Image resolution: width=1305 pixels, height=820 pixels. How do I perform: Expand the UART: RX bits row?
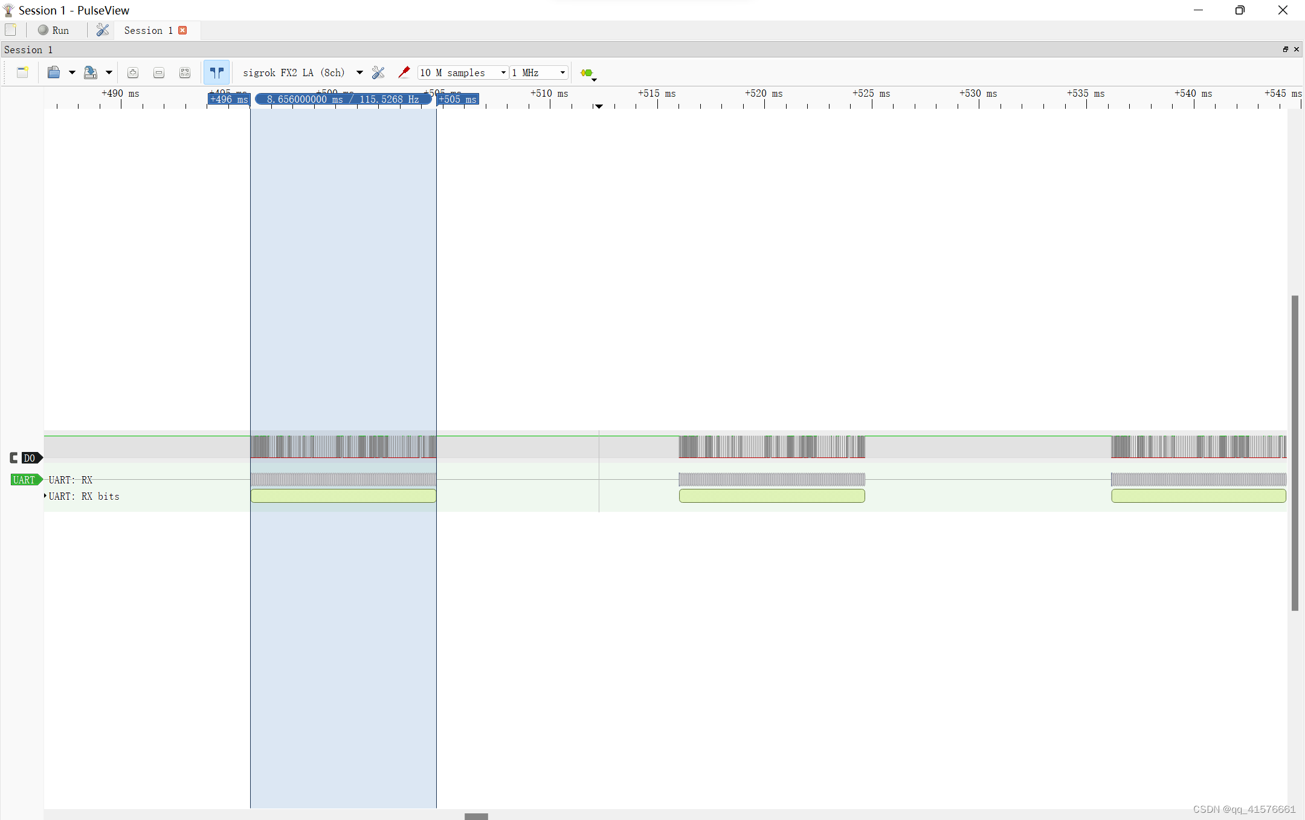(45, 496)
